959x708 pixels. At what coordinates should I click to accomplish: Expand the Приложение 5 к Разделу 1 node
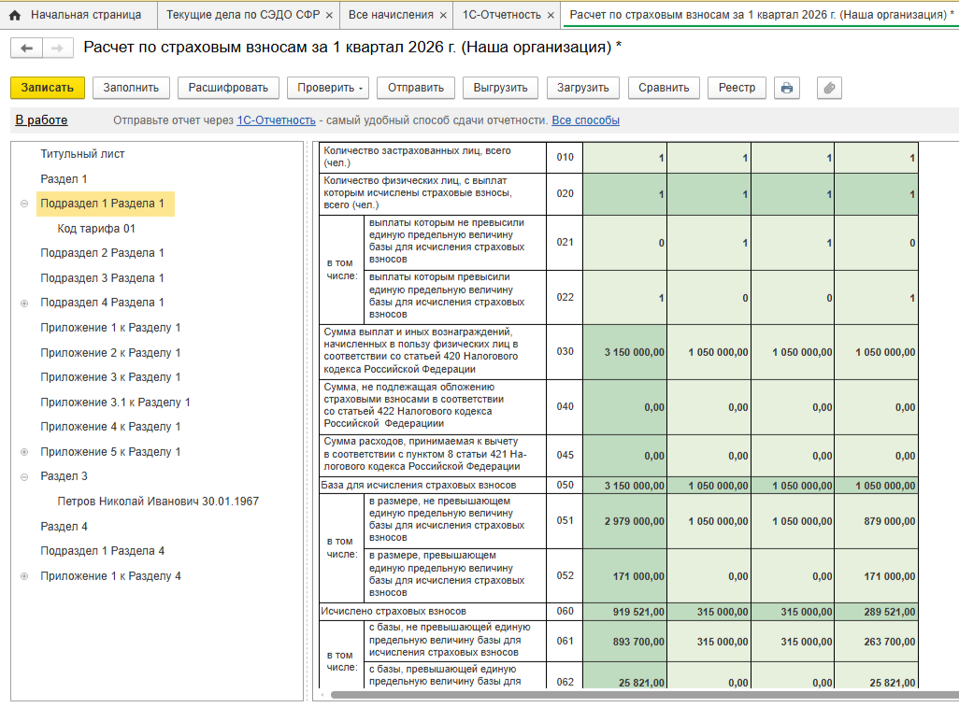tap(24, 452)
